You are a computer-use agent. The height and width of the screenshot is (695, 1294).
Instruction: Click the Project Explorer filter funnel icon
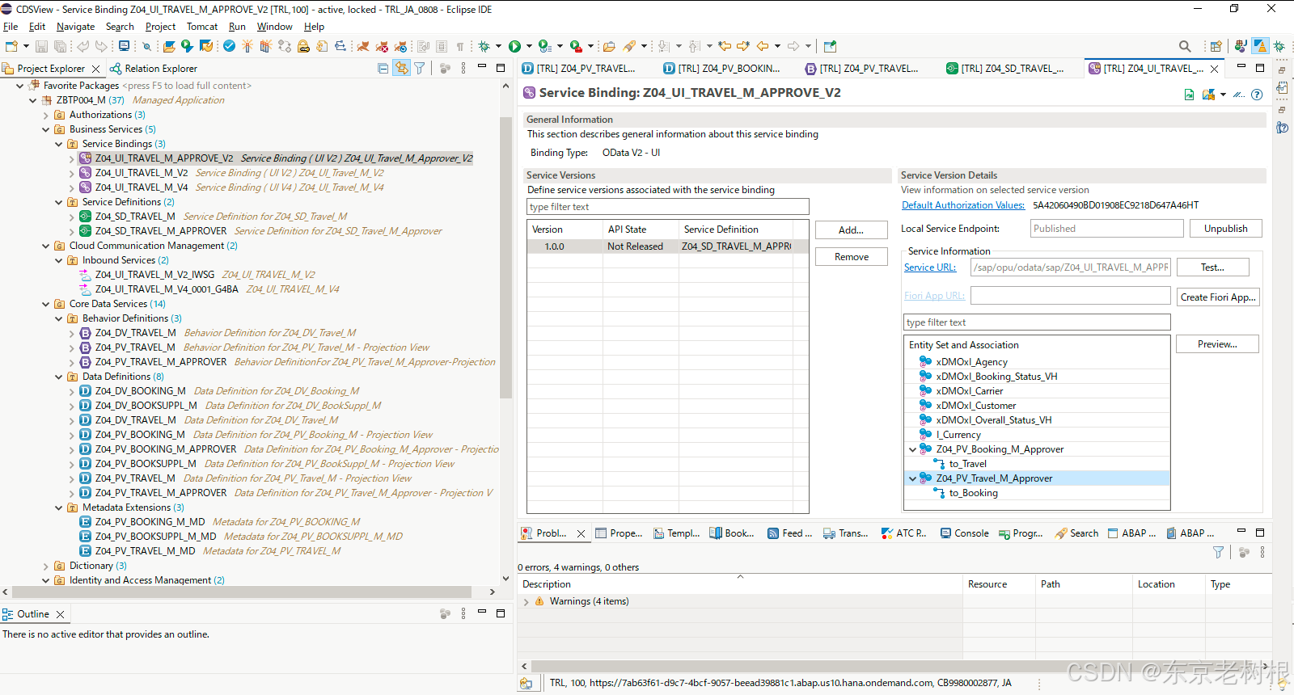(420, 69)
